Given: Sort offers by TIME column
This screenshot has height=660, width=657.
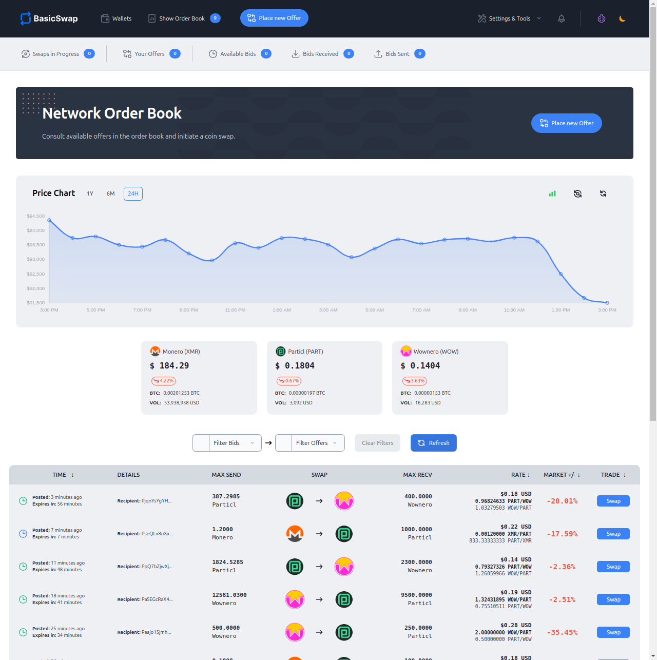Looking at the screenshot, I should coord(63,475).
